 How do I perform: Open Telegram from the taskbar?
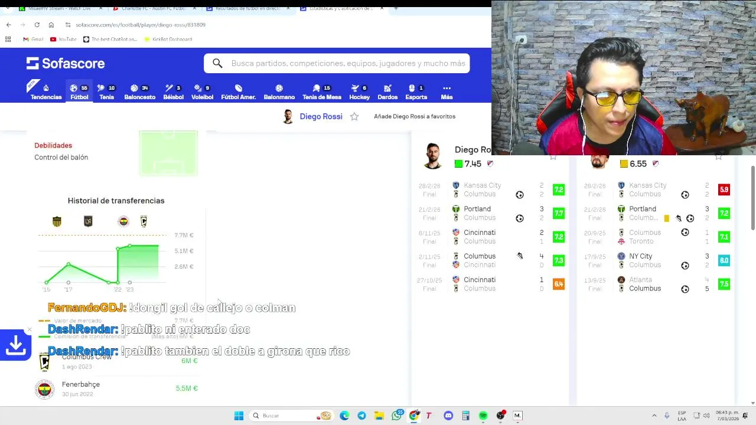point(361,416)
